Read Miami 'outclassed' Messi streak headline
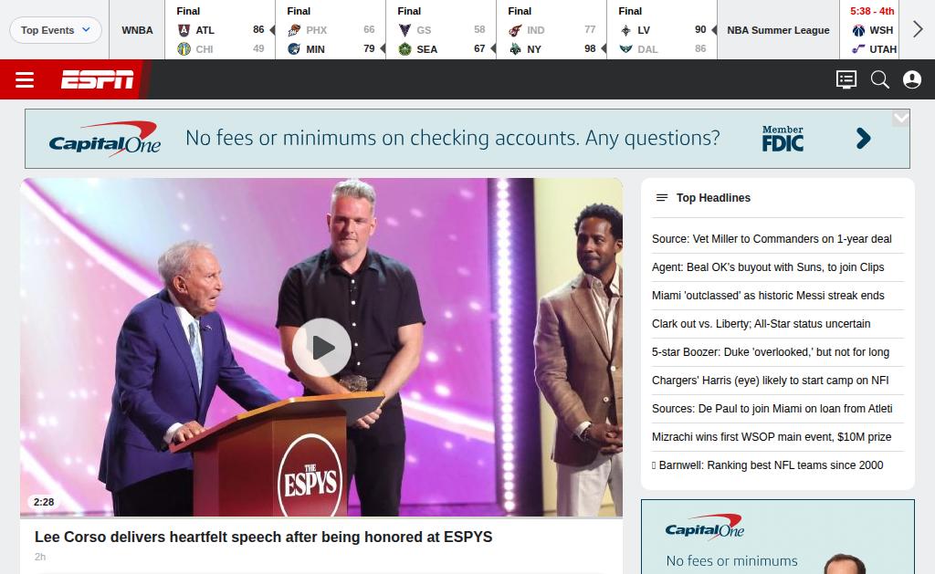The image size is (935, 574). (768, 296)
